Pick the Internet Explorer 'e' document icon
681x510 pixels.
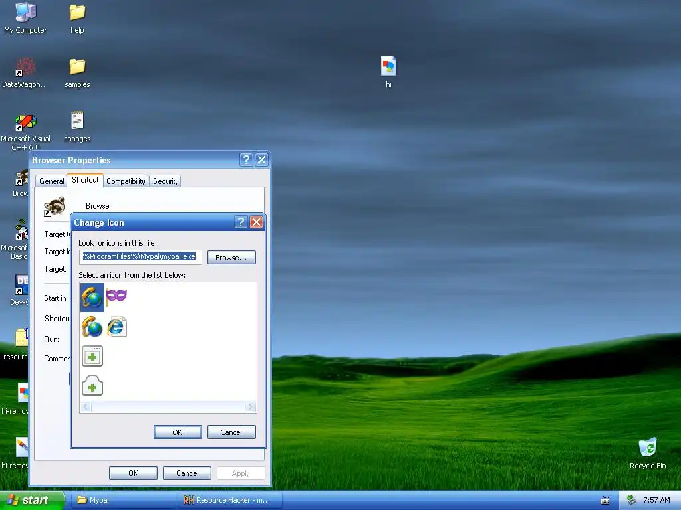point(116,327)
